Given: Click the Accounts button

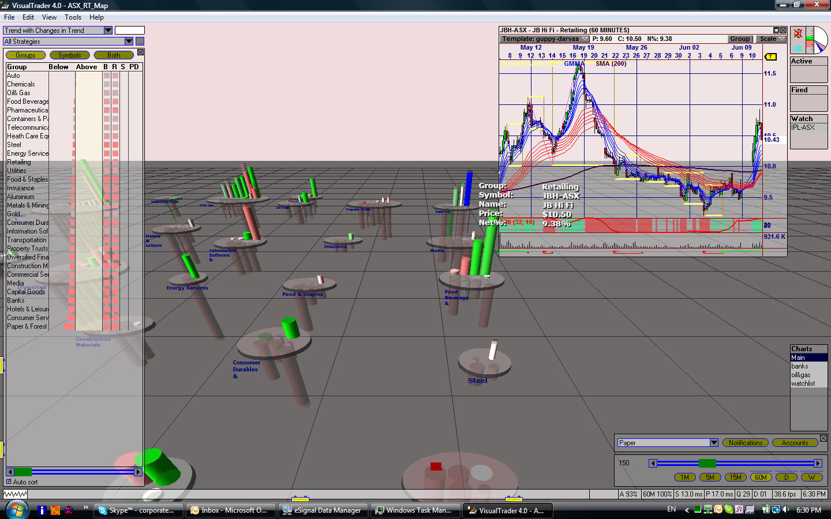Looking at the screenshot, I should [x=795, y=443].
